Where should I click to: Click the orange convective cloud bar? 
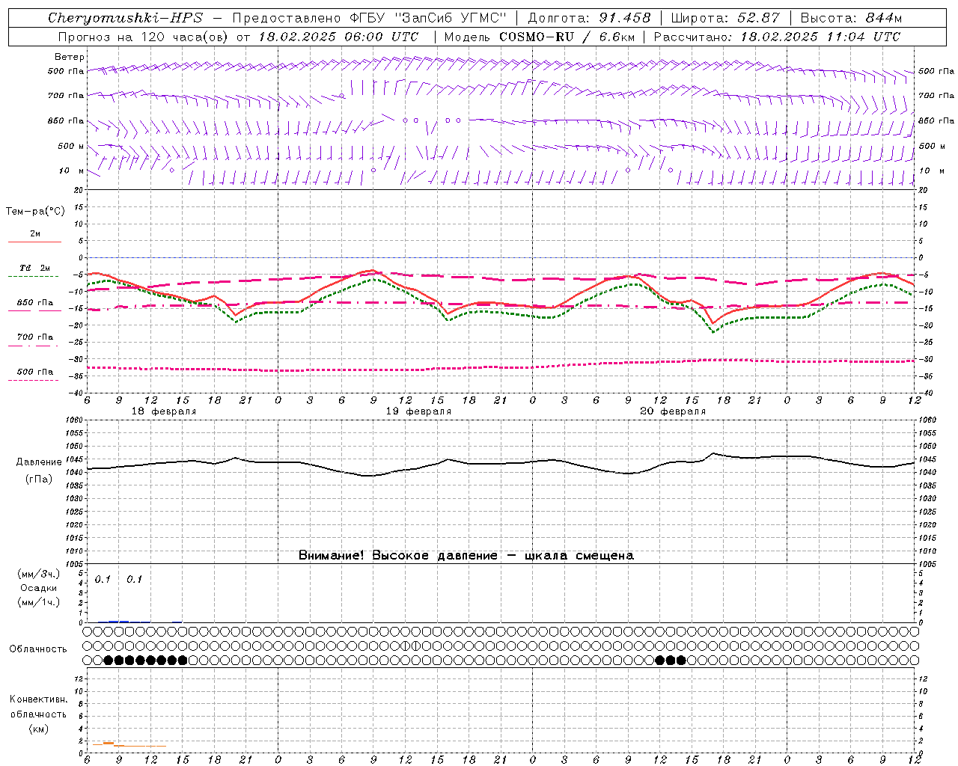109,743
